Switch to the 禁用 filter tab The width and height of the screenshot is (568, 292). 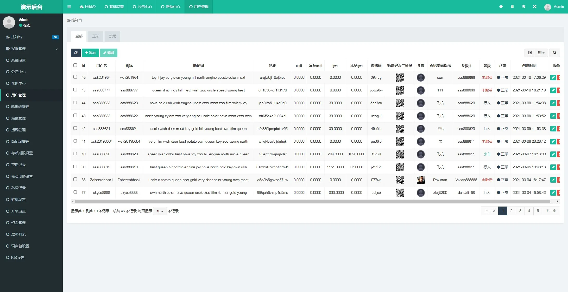pos(112,36)
